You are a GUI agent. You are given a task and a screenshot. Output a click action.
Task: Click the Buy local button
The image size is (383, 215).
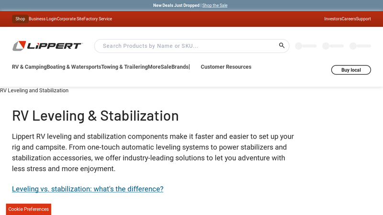coord(351,70)
